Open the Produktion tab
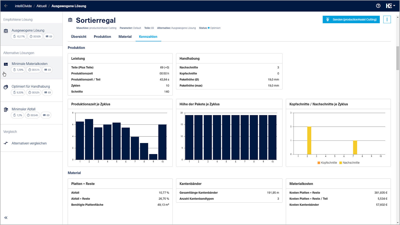Screen dimensions: 400x225 click(102, 36)
